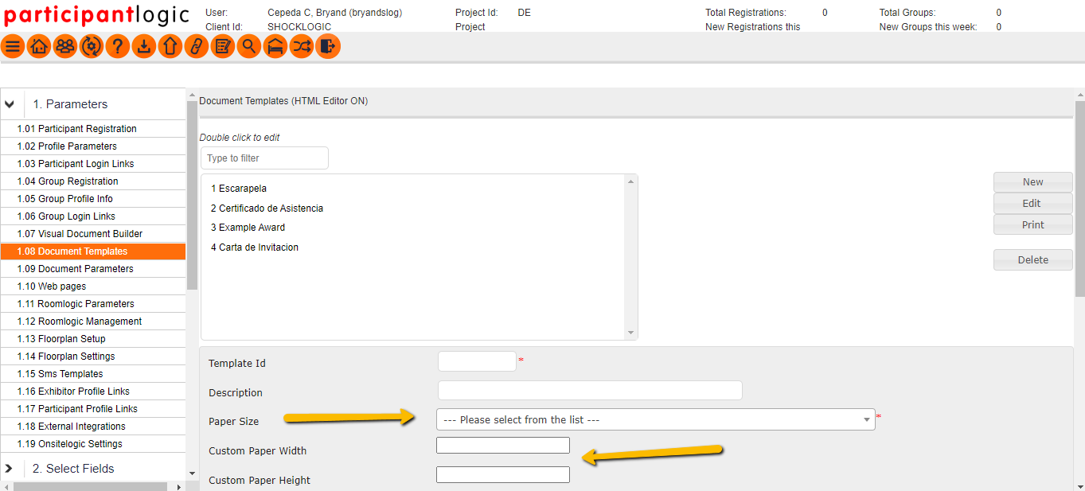
Task: Open 1.04 Group Registration
Action: [93, 181]
